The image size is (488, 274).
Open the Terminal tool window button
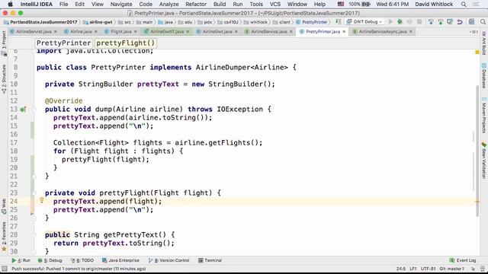click(210, 260)
